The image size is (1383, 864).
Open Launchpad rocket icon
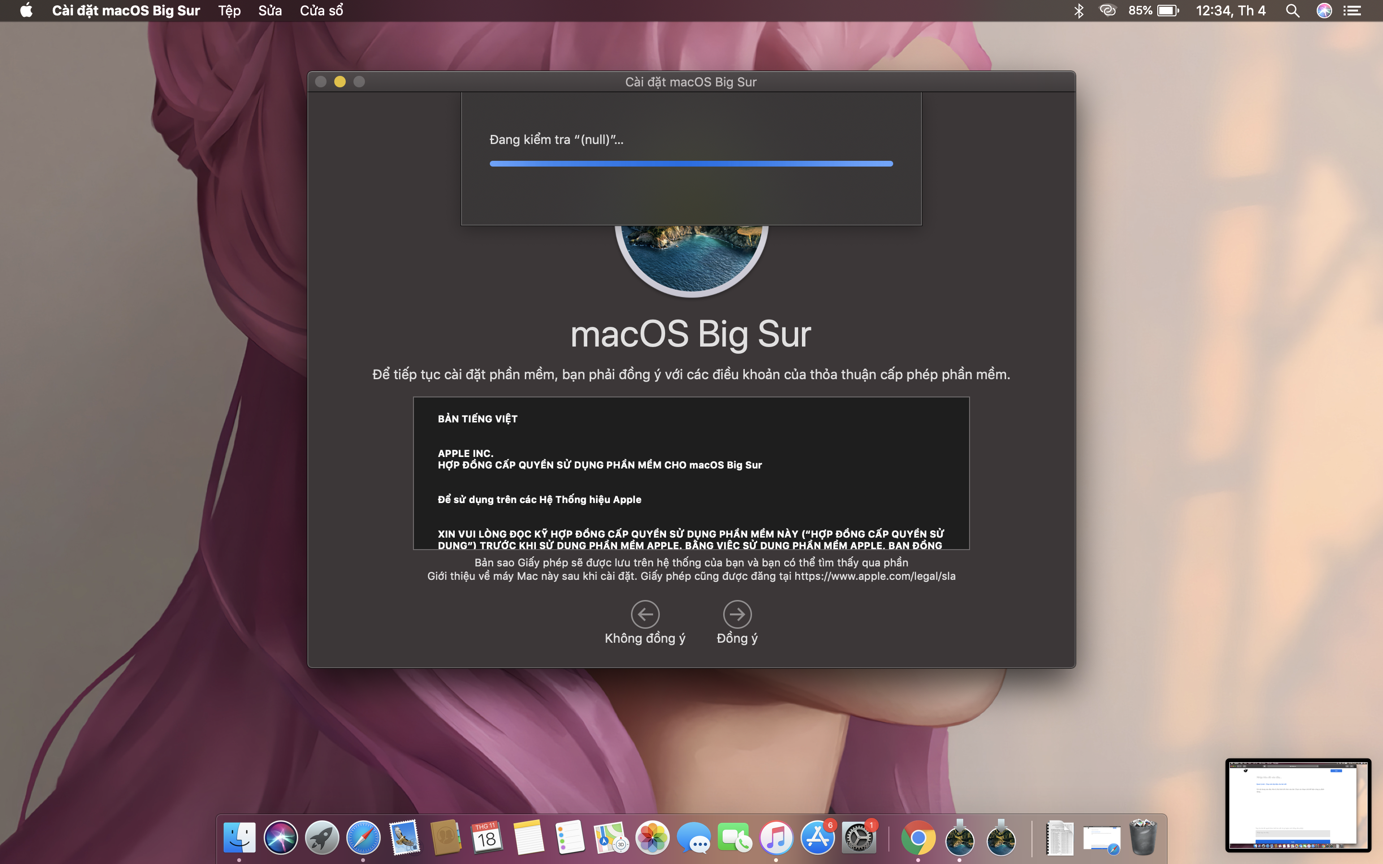point(322,838)
